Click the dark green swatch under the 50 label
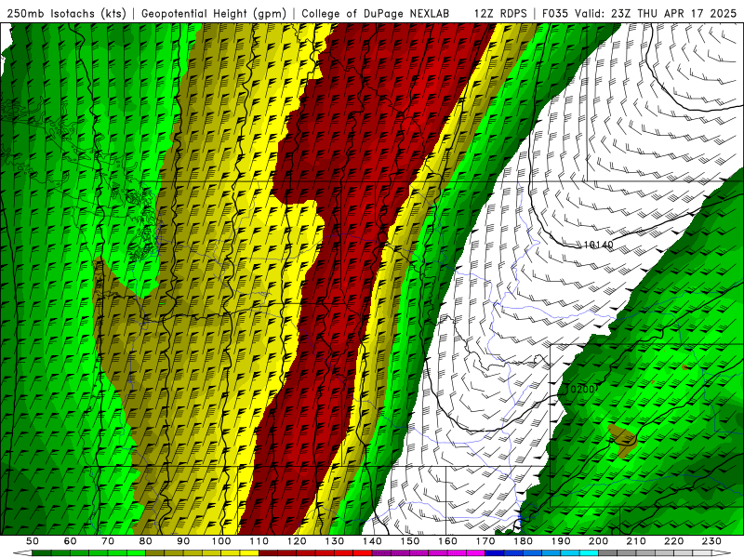Image resolution: width=744 pixels, height=558 pixels. (x=41, y=552)
